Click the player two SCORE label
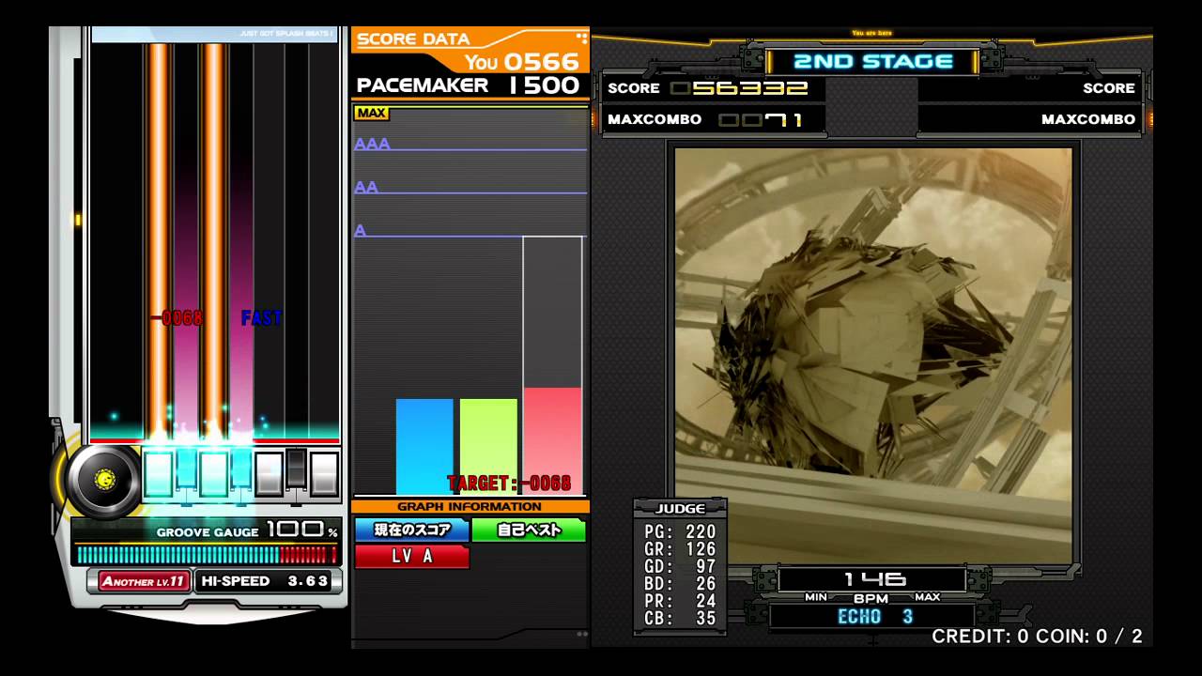 coord(1109,88)
